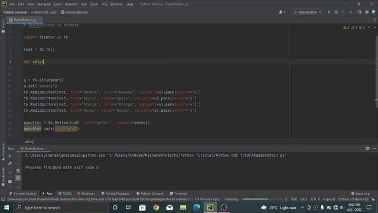This screenshot has width=378, height=213.
Task: Open the Navigate menu
Action: click(x=44, y=4)
